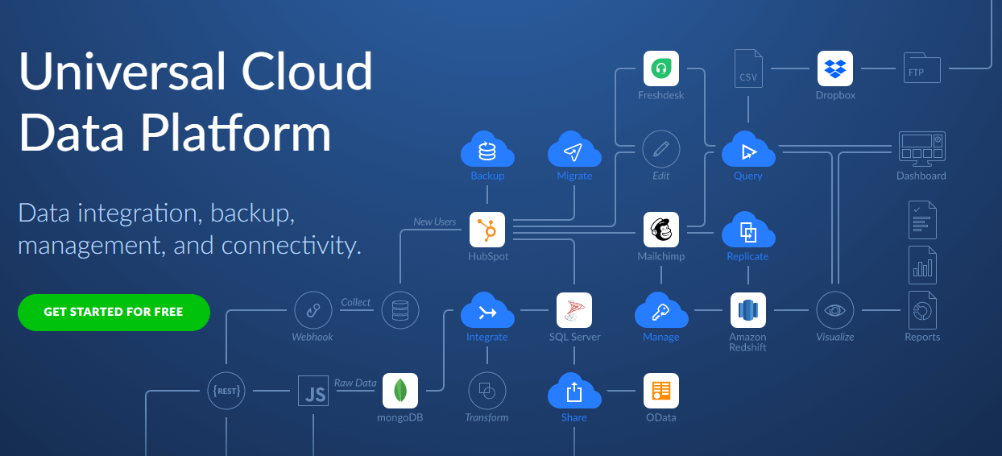Click the Get Started For Free button

point(114,312)
